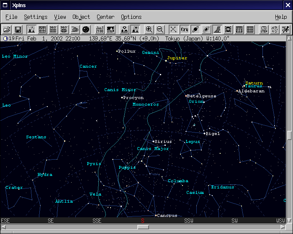Click the Pollux star label
The image size is (293, 234).
tap(127, 51)
